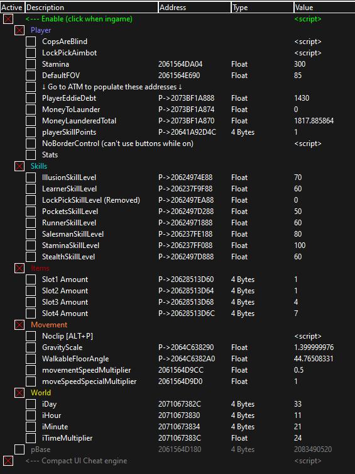The height and width of the screenshot is (474, 355).
Task: Check the Stats entry checkbox
Action: 31,155
